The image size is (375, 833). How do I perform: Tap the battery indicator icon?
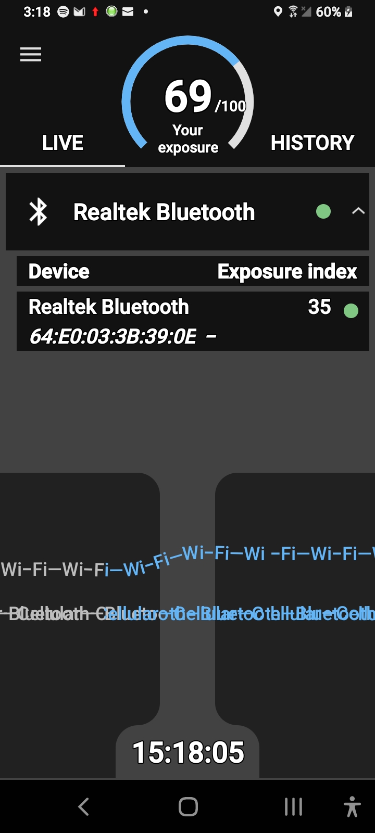point(348,11)
